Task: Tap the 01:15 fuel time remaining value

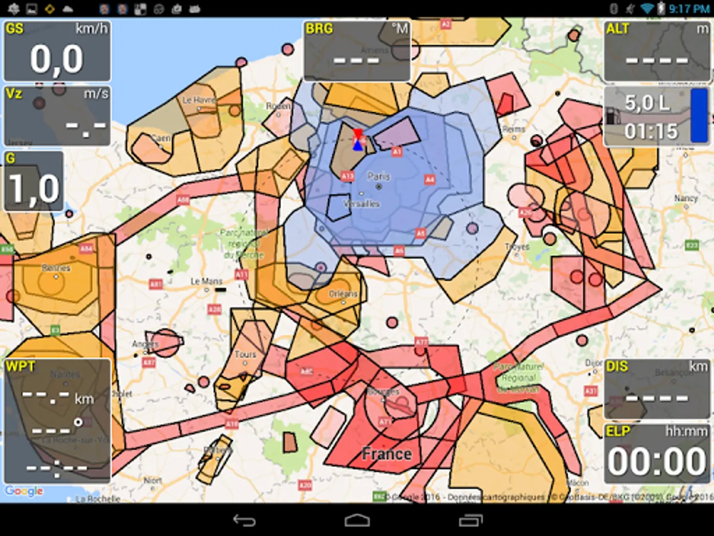Action: coord(652,130)
